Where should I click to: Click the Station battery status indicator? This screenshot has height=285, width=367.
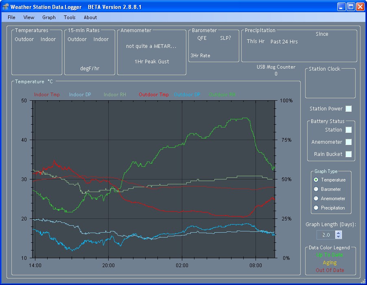[349, 130]
